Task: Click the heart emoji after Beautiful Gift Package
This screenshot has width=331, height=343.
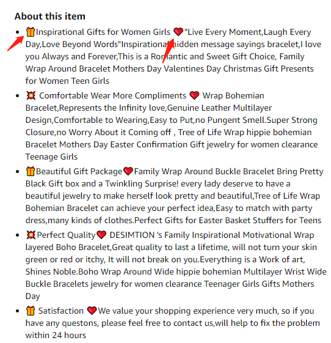Action: pyautogui.click(x=128, y=171)
